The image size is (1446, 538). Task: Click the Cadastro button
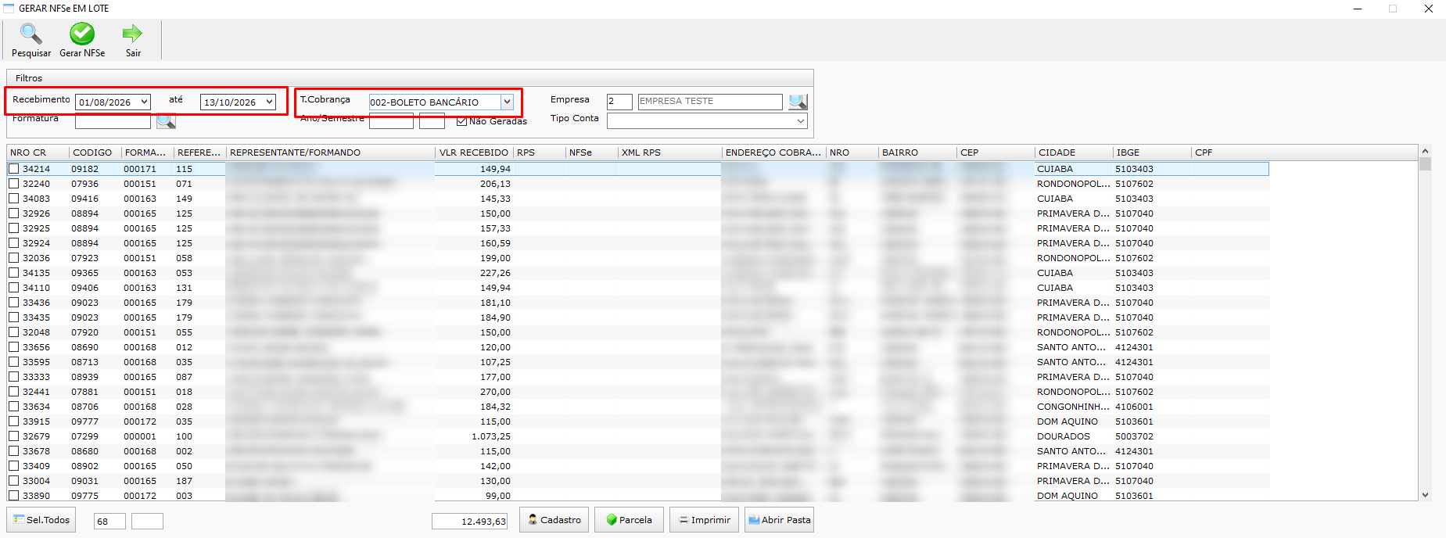(554, 520)
